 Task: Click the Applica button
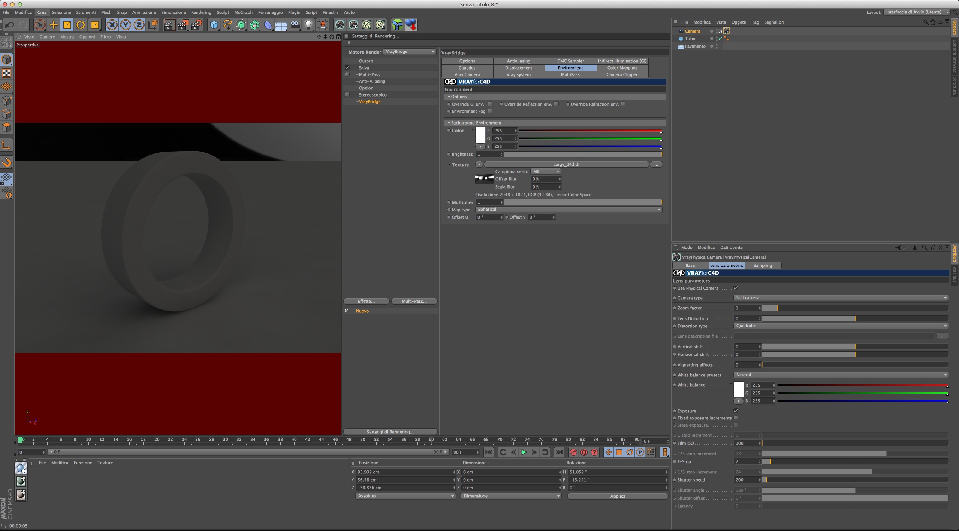617,496
